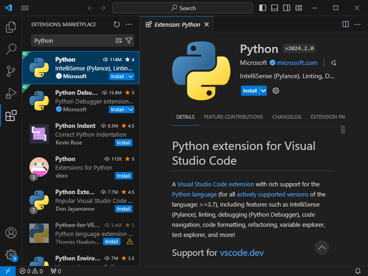This screenshot has height=276, width=368.
Task: Switch to the Changelog tab
Action: click(x=287, y=117)
